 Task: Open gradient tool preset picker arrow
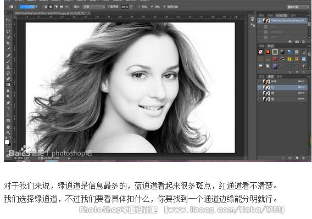[15, 7]
